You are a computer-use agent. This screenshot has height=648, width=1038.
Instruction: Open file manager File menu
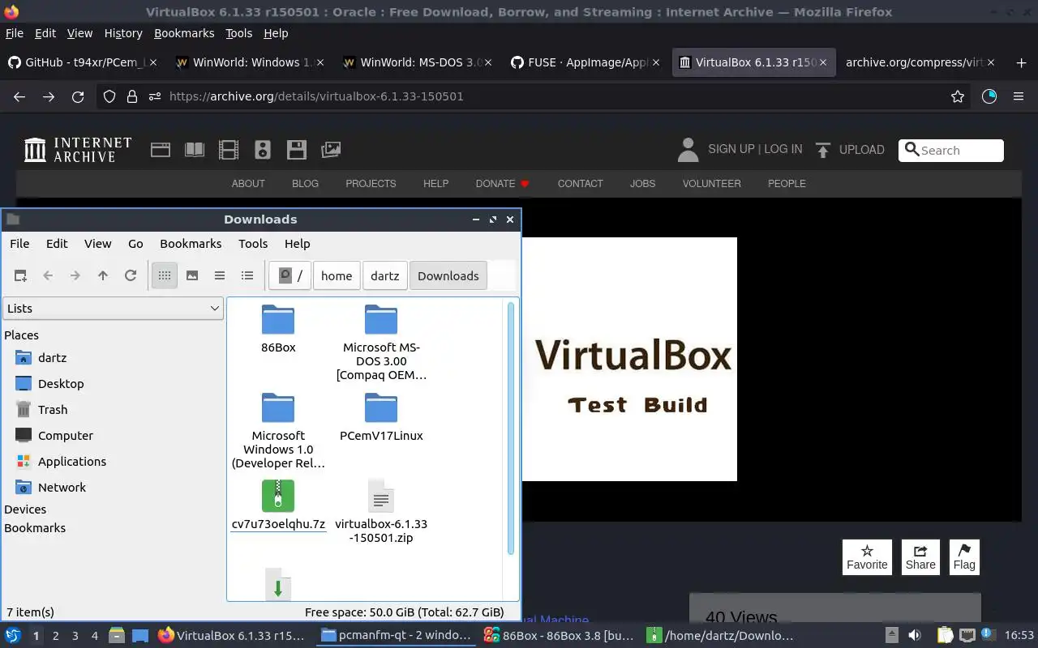pos(19,243)
